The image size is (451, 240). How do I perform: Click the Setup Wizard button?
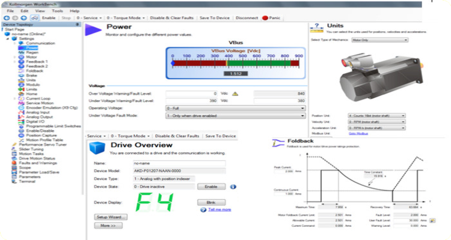tap(111, 217)
